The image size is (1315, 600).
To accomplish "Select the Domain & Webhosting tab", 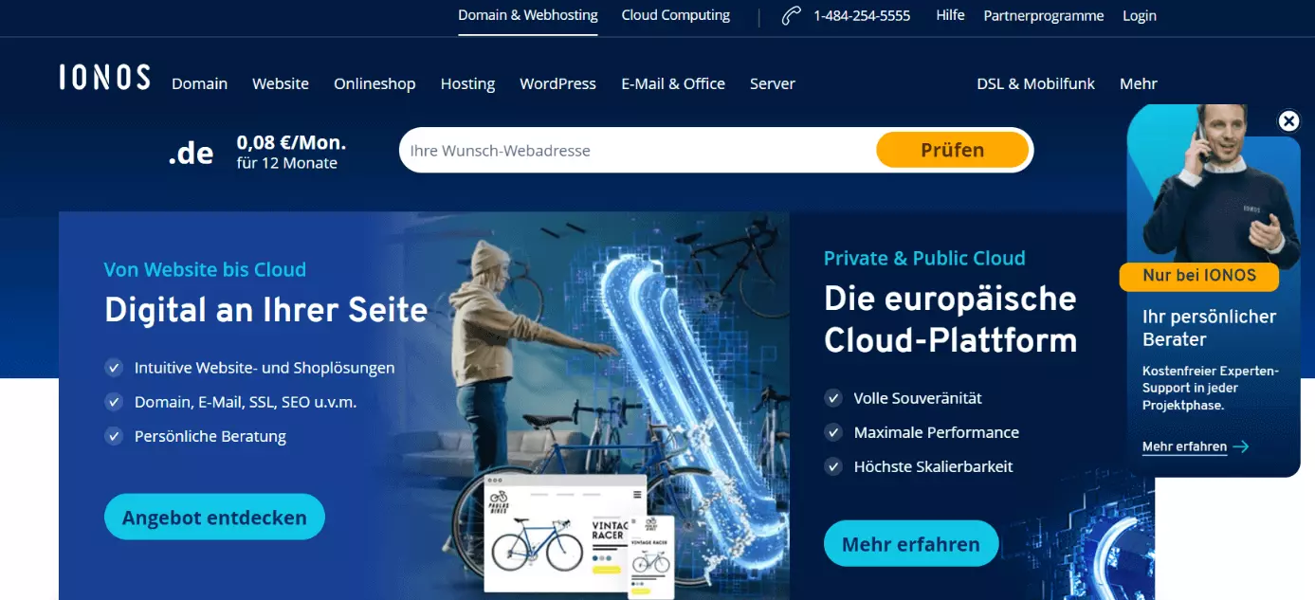I will click(528, 15).
